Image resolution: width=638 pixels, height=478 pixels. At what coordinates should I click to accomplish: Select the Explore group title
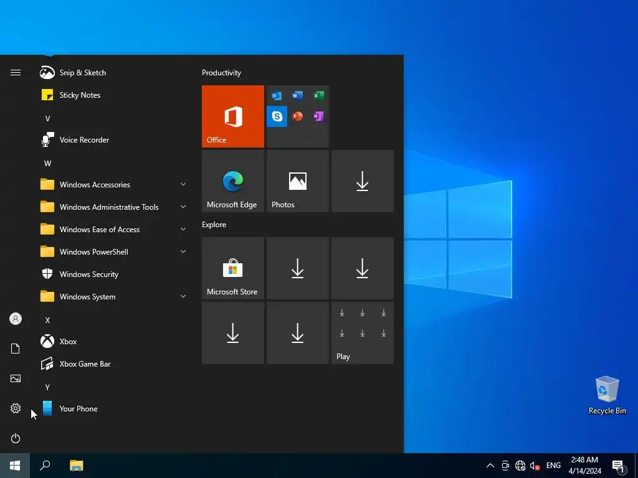coord(214,225)
